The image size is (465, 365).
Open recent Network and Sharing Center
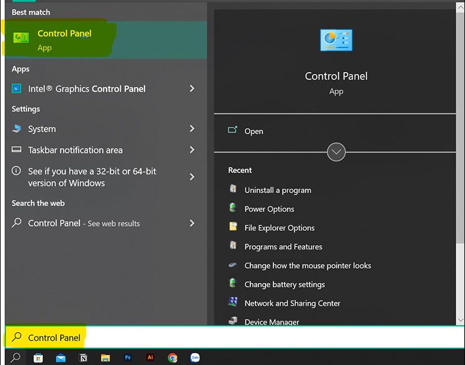click(x=292, y=303)
